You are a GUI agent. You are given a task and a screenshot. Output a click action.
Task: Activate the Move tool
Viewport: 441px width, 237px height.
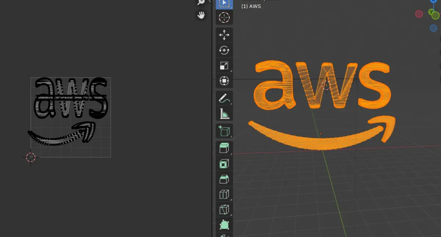click(224, 35)
